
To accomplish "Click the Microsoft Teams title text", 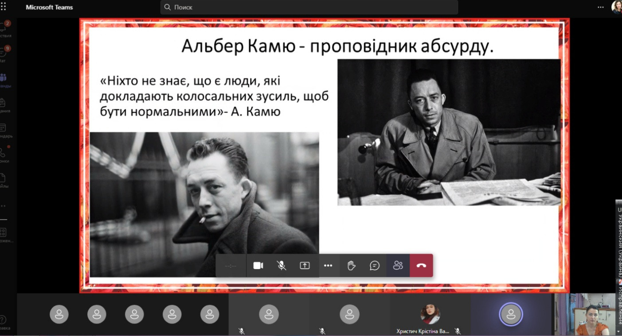I will click(x=49, y=7).
